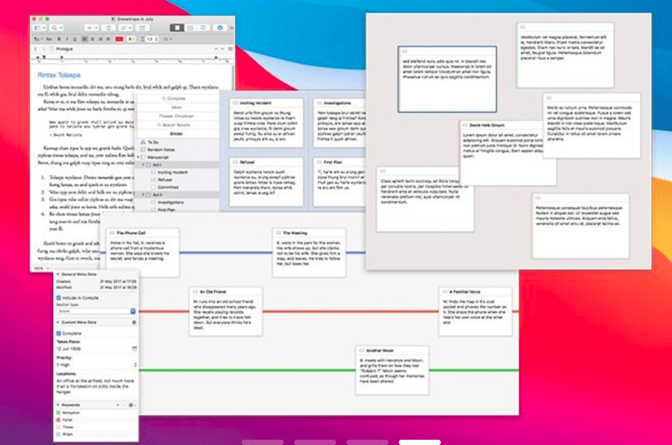This screenshot has height=445, width=672.
Task: Click the red text color swatch
Action: tap(119, 39)
